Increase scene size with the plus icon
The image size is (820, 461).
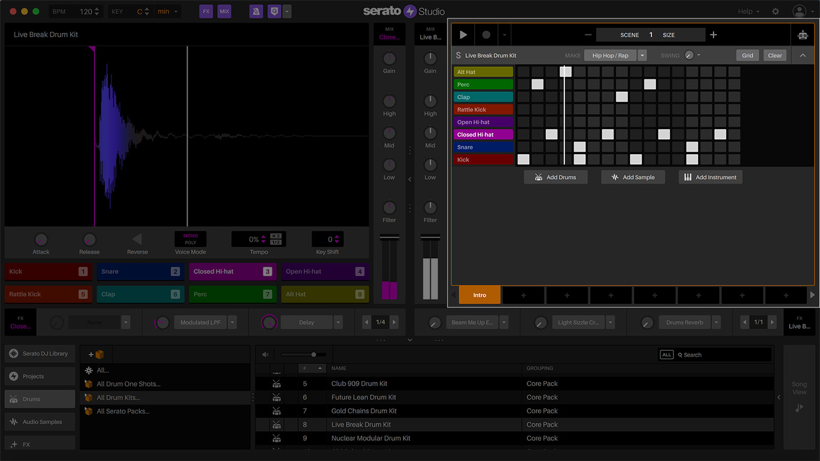tap(713, 35)
